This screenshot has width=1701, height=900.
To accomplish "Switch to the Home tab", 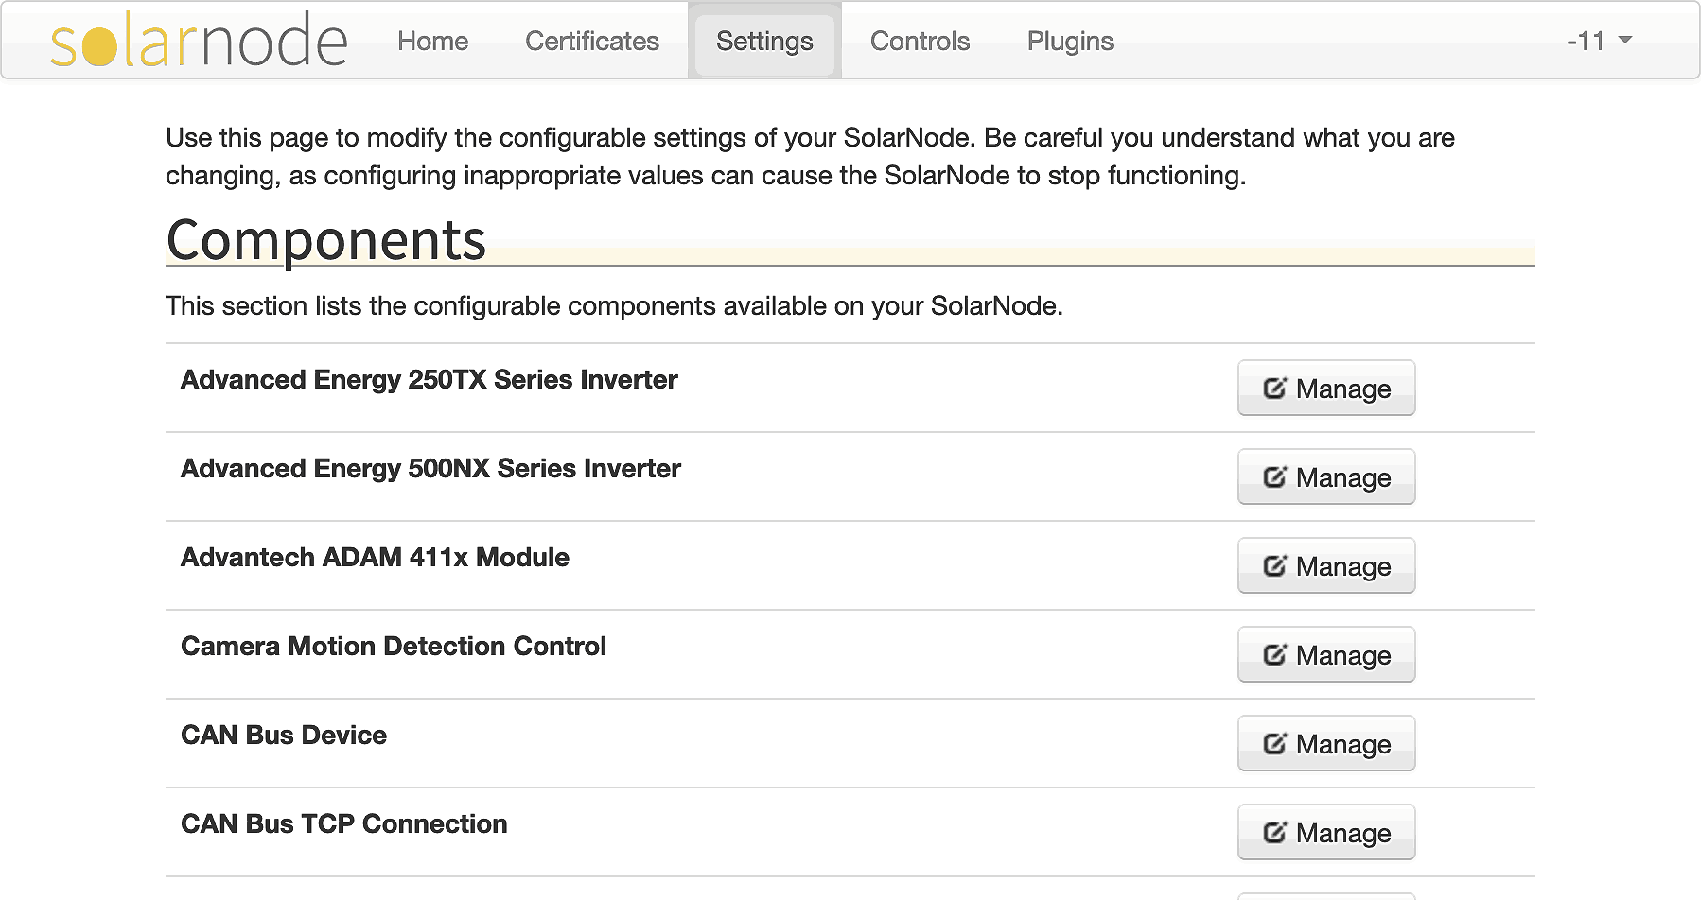I will [432, 41].
